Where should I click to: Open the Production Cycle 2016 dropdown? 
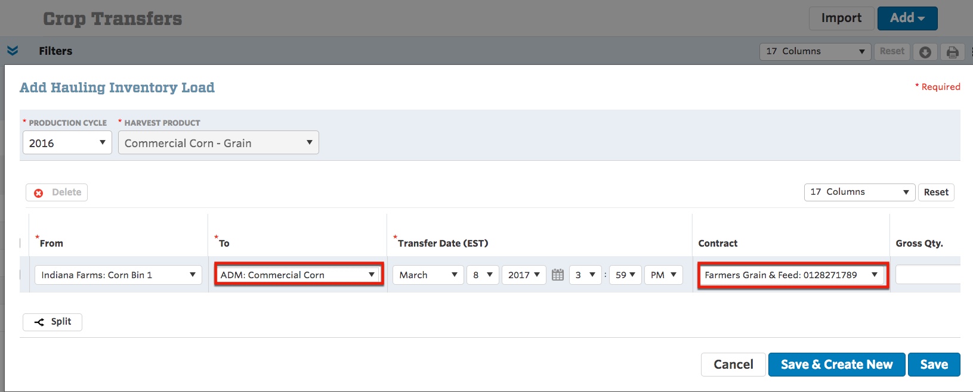[x=67, y=143]
